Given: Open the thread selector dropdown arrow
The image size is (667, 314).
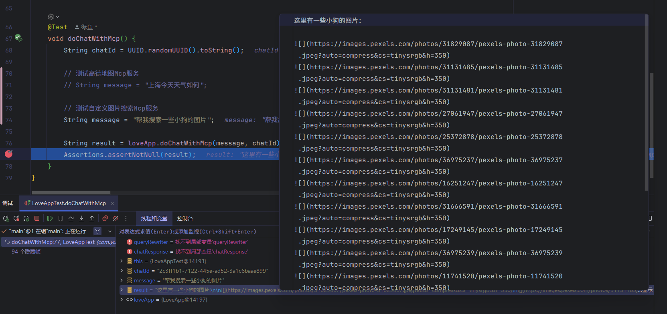Looking at the screenshot, I should point(110,231).
